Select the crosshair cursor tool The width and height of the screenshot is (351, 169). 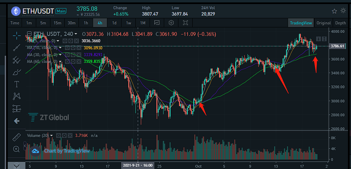(x=16, y=35)
